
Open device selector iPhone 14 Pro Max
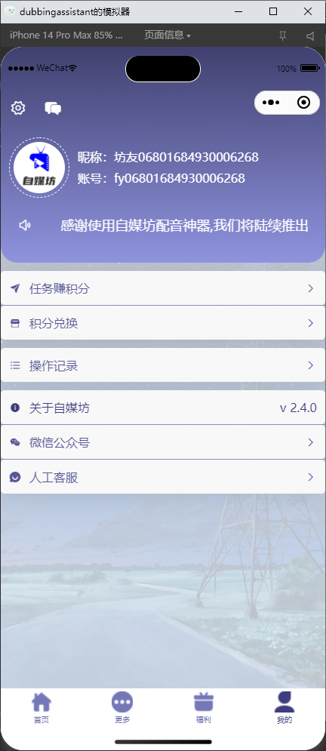tap(66, 35)
